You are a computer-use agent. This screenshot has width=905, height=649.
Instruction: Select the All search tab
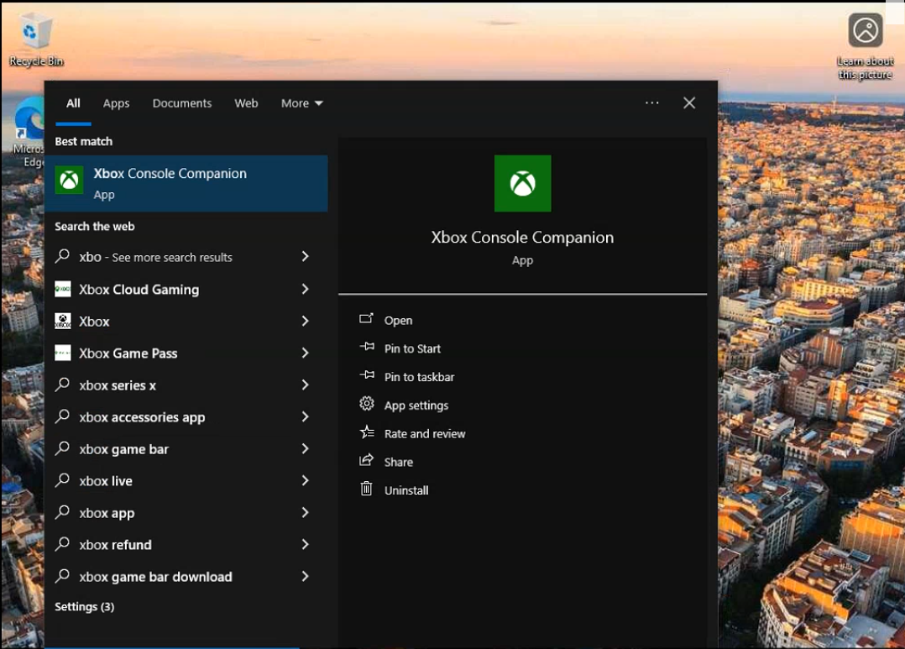pyautogui.click(x=73, y=103)
